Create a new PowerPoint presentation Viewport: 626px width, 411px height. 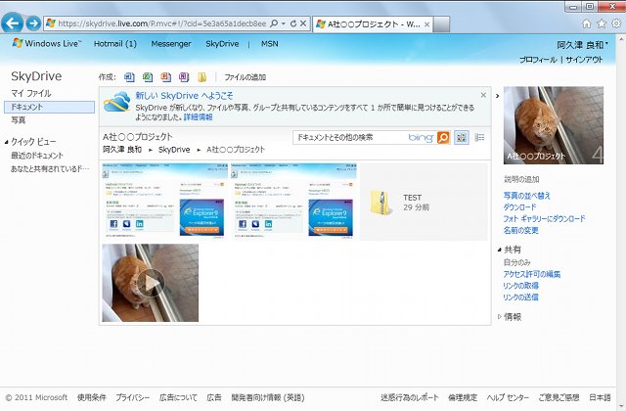165,77
